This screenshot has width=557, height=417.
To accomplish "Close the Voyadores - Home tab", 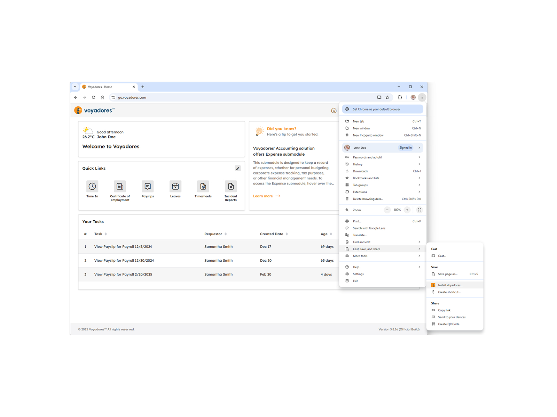I will pos(134,87).
